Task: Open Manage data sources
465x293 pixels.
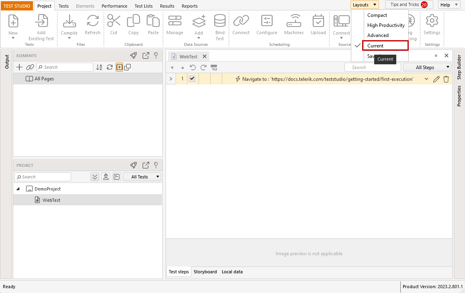Action: click(175, 21)
